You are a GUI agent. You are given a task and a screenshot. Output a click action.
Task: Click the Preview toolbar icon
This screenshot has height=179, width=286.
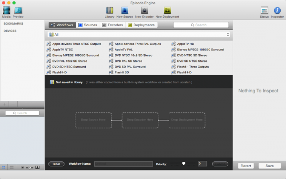click(x=18, y=10)
